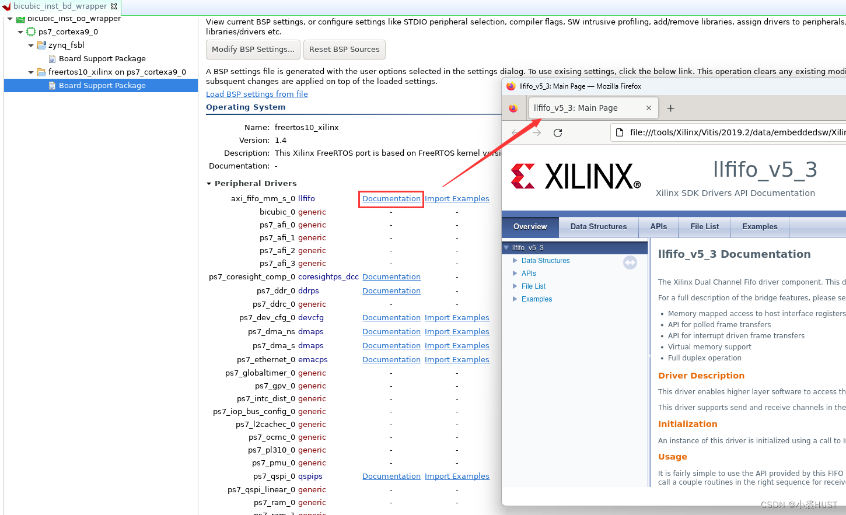Expand Data Structures in doc sidebar
The height and width of the screenshot is (515, 846).
tap(515, 261)
